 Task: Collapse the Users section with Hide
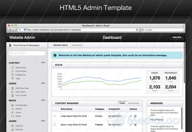(43, 83)
